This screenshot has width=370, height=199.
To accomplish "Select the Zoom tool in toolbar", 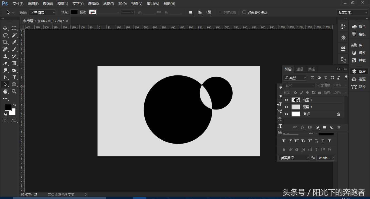I will [x=14, y=91].
